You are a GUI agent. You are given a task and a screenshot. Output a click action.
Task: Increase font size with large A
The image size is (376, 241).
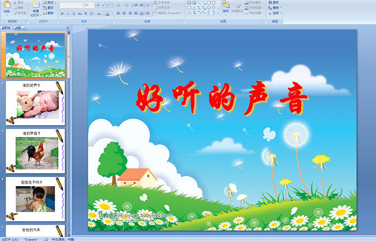point(98,5)
